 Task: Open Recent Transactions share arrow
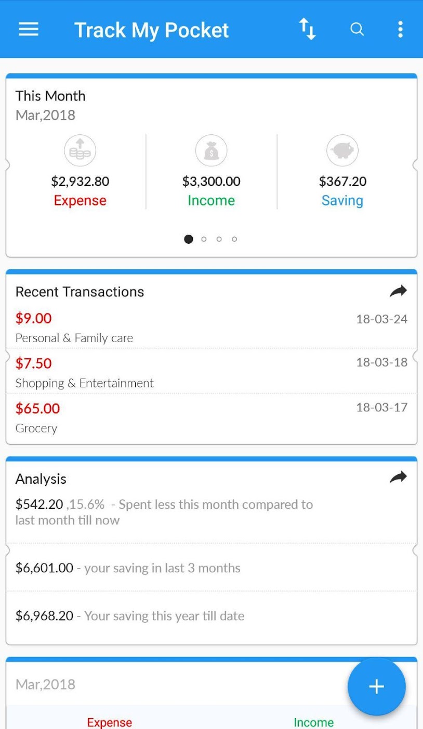click(x=398, y=292)
